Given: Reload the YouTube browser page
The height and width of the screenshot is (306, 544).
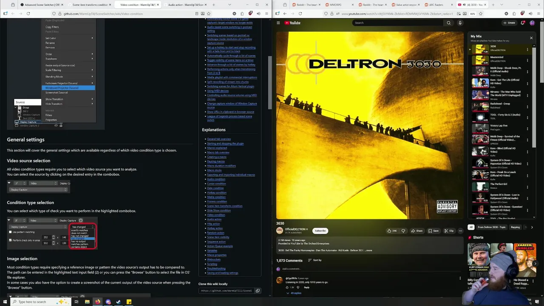Looking at the screenshot, I should 300,14.
